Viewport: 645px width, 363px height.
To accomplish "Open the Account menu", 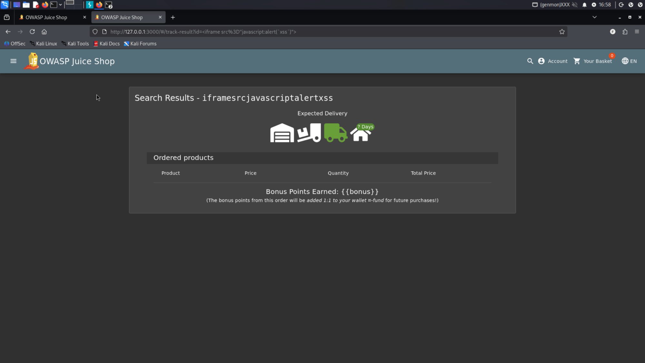I will [553, 61].
